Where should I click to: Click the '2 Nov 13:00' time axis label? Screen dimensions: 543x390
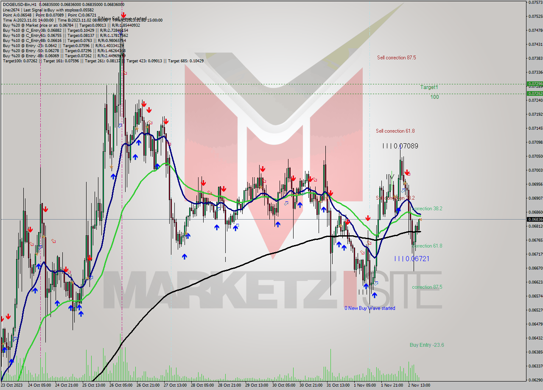[419, 385]
